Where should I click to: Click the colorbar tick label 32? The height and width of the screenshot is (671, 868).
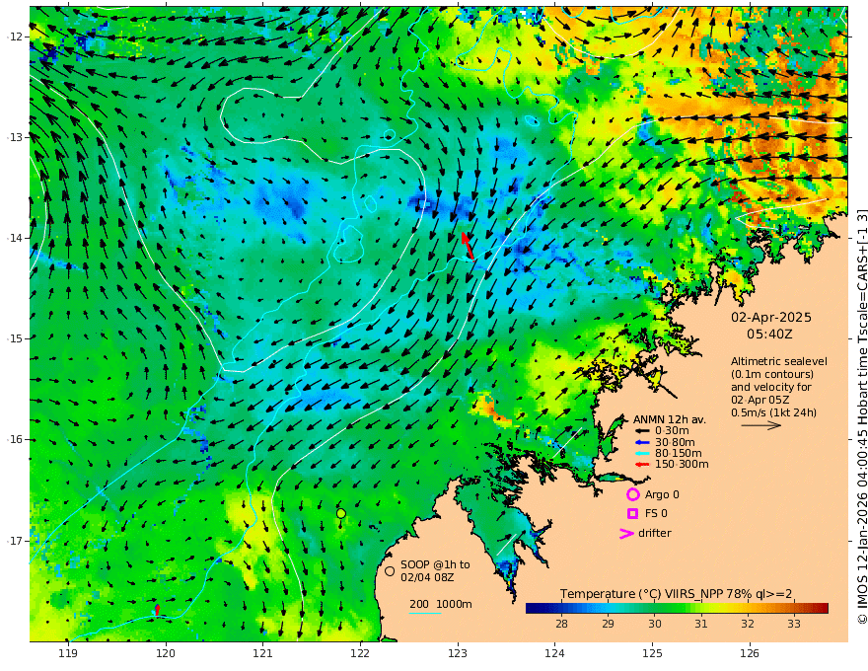(748, 624)
